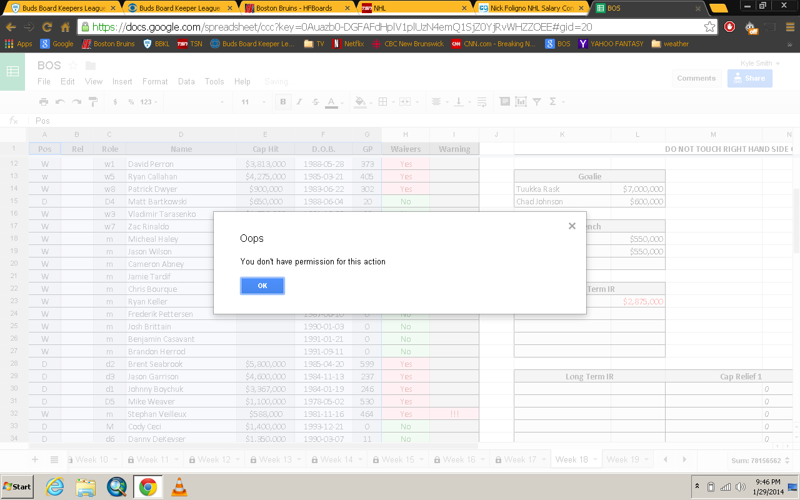Click Chrome's reload button
This screenshot has width=800, height=500.
click(x=47, y=27)
